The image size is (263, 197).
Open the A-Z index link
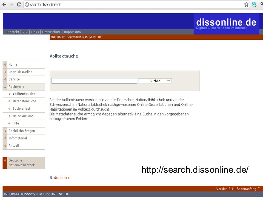point(25,32)
